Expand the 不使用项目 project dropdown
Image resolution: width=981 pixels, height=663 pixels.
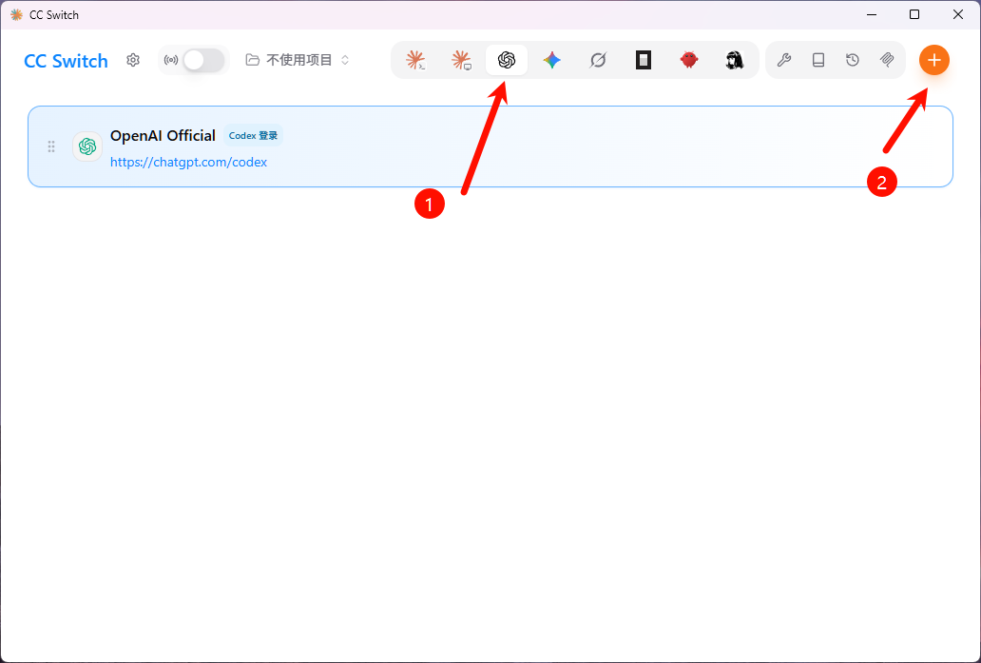pos(298,60)
